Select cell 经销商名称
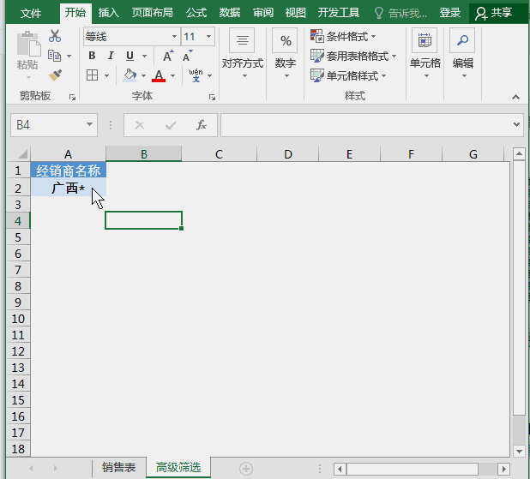The width and height of the screenshot is (530, 479). tap(69, 171)
